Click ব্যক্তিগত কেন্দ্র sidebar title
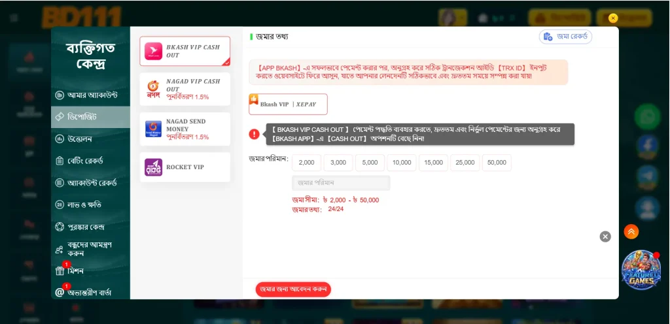670x324 pixels. (x=90, y=56)
